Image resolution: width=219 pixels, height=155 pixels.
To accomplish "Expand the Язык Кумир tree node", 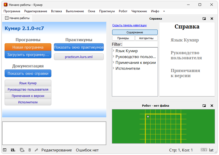I will pos(113,51).
